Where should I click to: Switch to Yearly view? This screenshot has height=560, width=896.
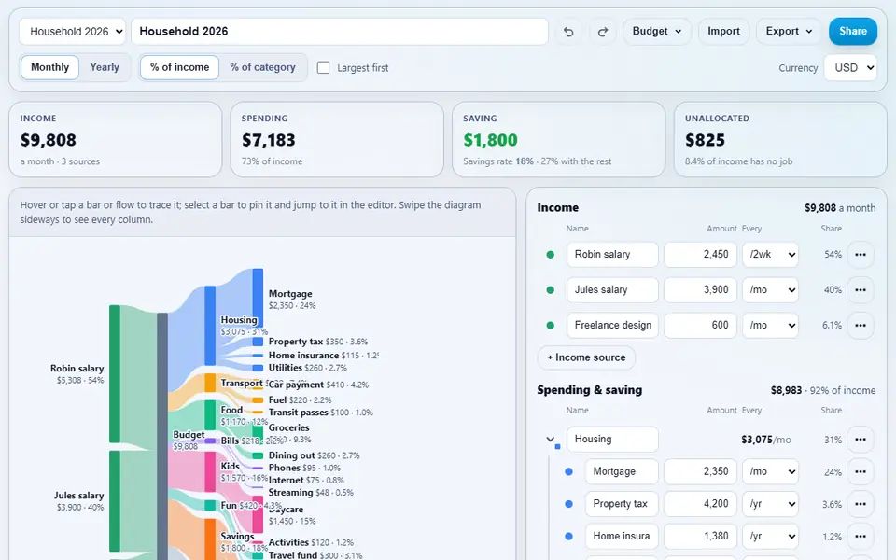click(105, 67)
